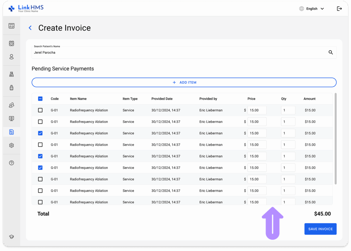This screenshot has height=251, width=351.
Task: Click the table's vertical scrollbar
Action: pos(336,139)
